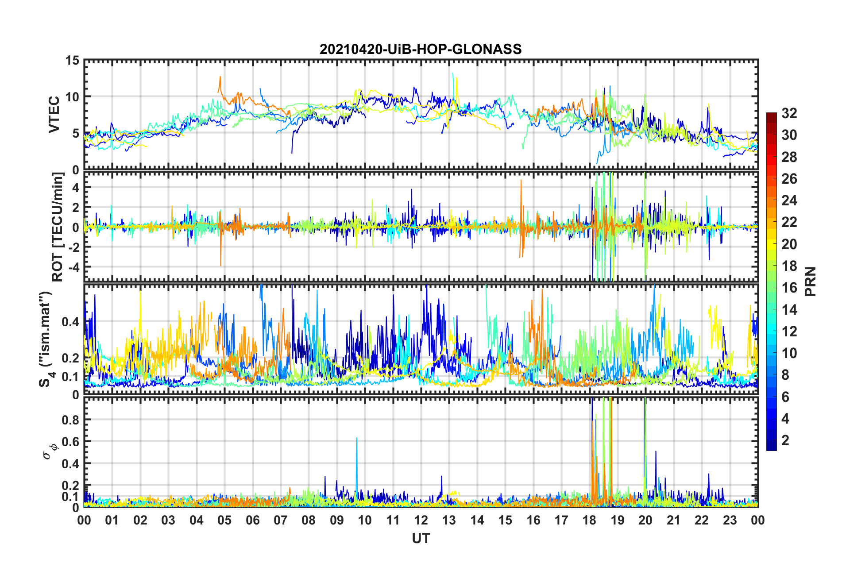
Task: Click colorbar tick label 32
Action: pyautogui.click(x=789, y=113)
